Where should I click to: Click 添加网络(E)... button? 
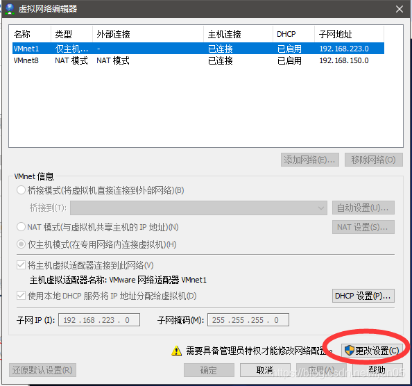point(310,160)
